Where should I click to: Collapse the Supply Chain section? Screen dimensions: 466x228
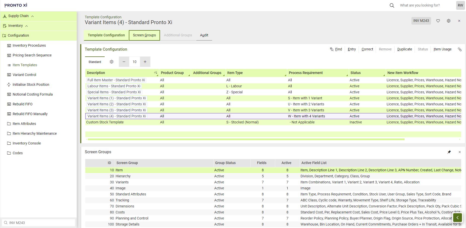(32, 16)
